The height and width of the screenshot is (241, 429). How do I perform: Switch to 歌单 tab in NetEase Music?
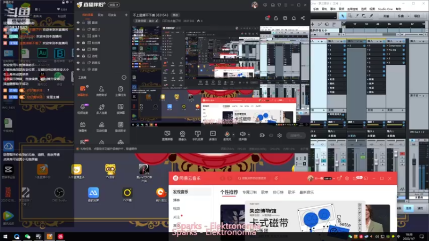[264, 192]
